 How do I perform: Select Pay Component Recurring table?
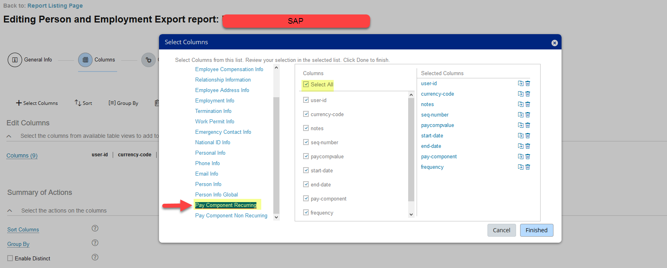[x=226, y=205]
